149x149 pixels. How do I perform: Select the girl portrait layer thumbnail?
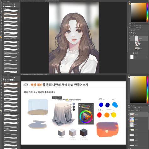[137, 44]
